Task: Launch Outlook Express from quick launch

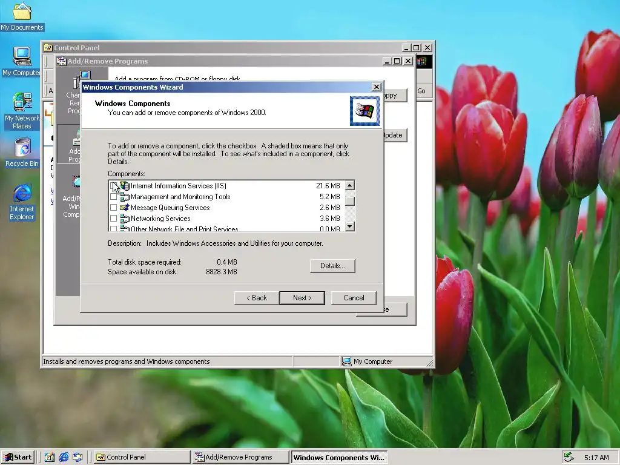Action: [77, 457]
